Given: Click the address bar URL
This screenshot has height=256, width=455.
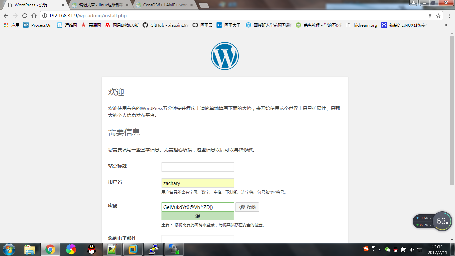Looking at the screenshot, I should 88,16.
